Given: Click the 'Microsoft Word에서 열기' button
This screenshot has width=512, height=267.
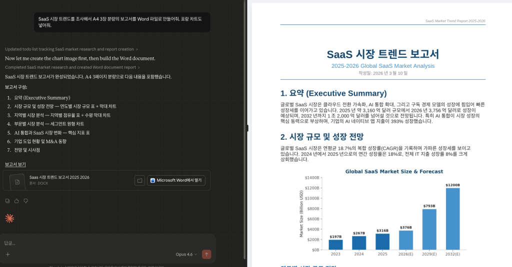Looking at the screenshot, I should [176, 180].
